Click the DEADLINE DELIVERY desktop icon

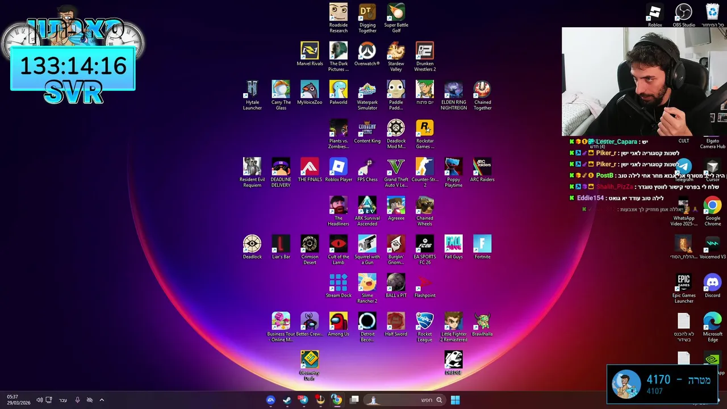click(281, 173)
